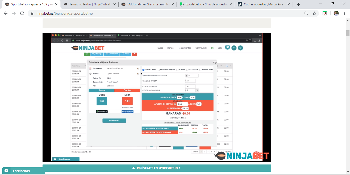Viewport: 350px width, 175px height.
Task: Reload page with Chrome's refresh icon
Action: pos(22,13)
